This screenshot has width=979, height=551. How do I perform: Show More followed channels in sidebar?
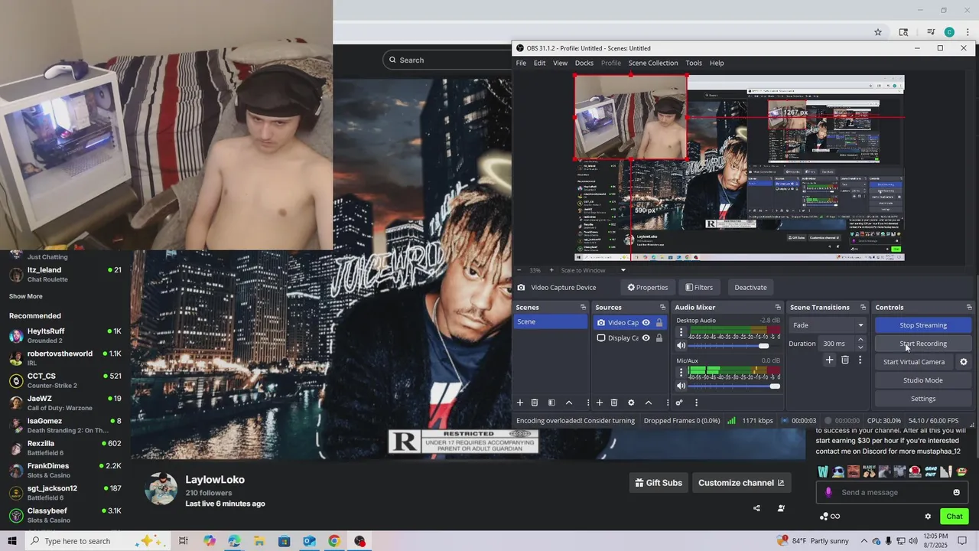point(26,296)
